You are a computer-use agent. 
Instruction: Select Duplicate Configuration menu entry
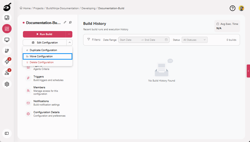click(x=48, y=50)
